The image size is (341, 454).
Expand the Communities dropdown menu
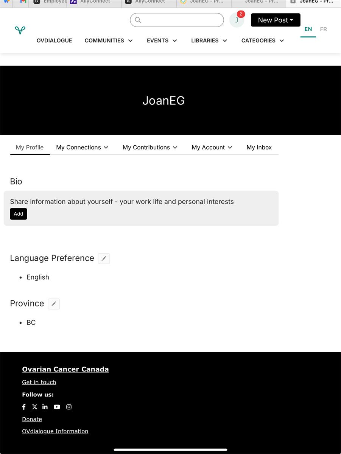109,40
